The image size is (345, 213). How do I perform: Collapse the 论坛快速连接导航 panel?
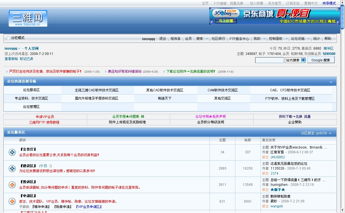(x=331, y=82)
